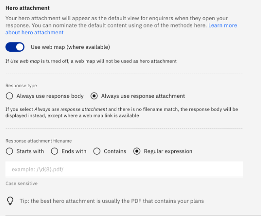Click the Always use response attachment label text
This screenshot has height=216, width=261.
point(143,96)
